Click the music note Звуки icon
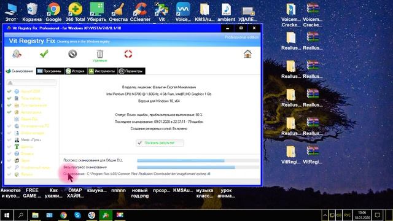The width and height of the screenshot is (393, 221). click(17, 160)
